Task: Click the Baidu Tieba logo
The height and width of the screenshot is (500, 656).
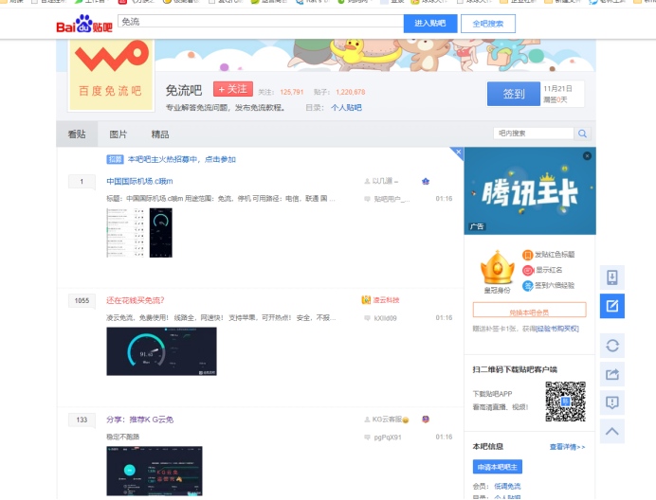Action: pos(84,24)
